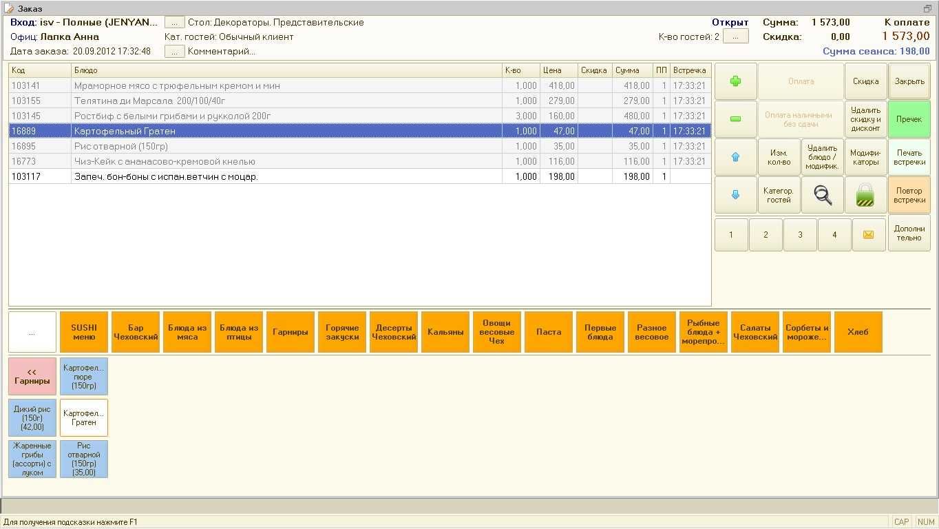The width and height of the screenshot is (939, 529).
Task: Open the Хлеб category
Action: click(858, 332)
